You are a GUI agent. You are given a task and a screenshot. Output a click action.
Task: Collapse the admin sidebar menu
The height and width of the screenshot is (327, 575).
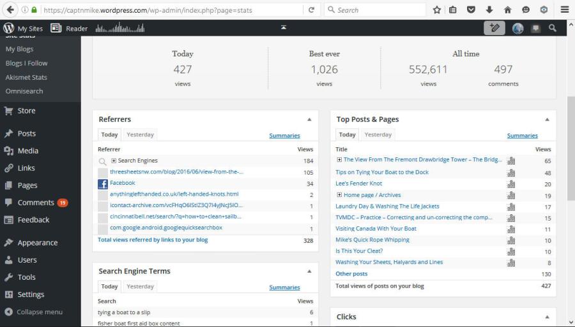click(39, 312)
